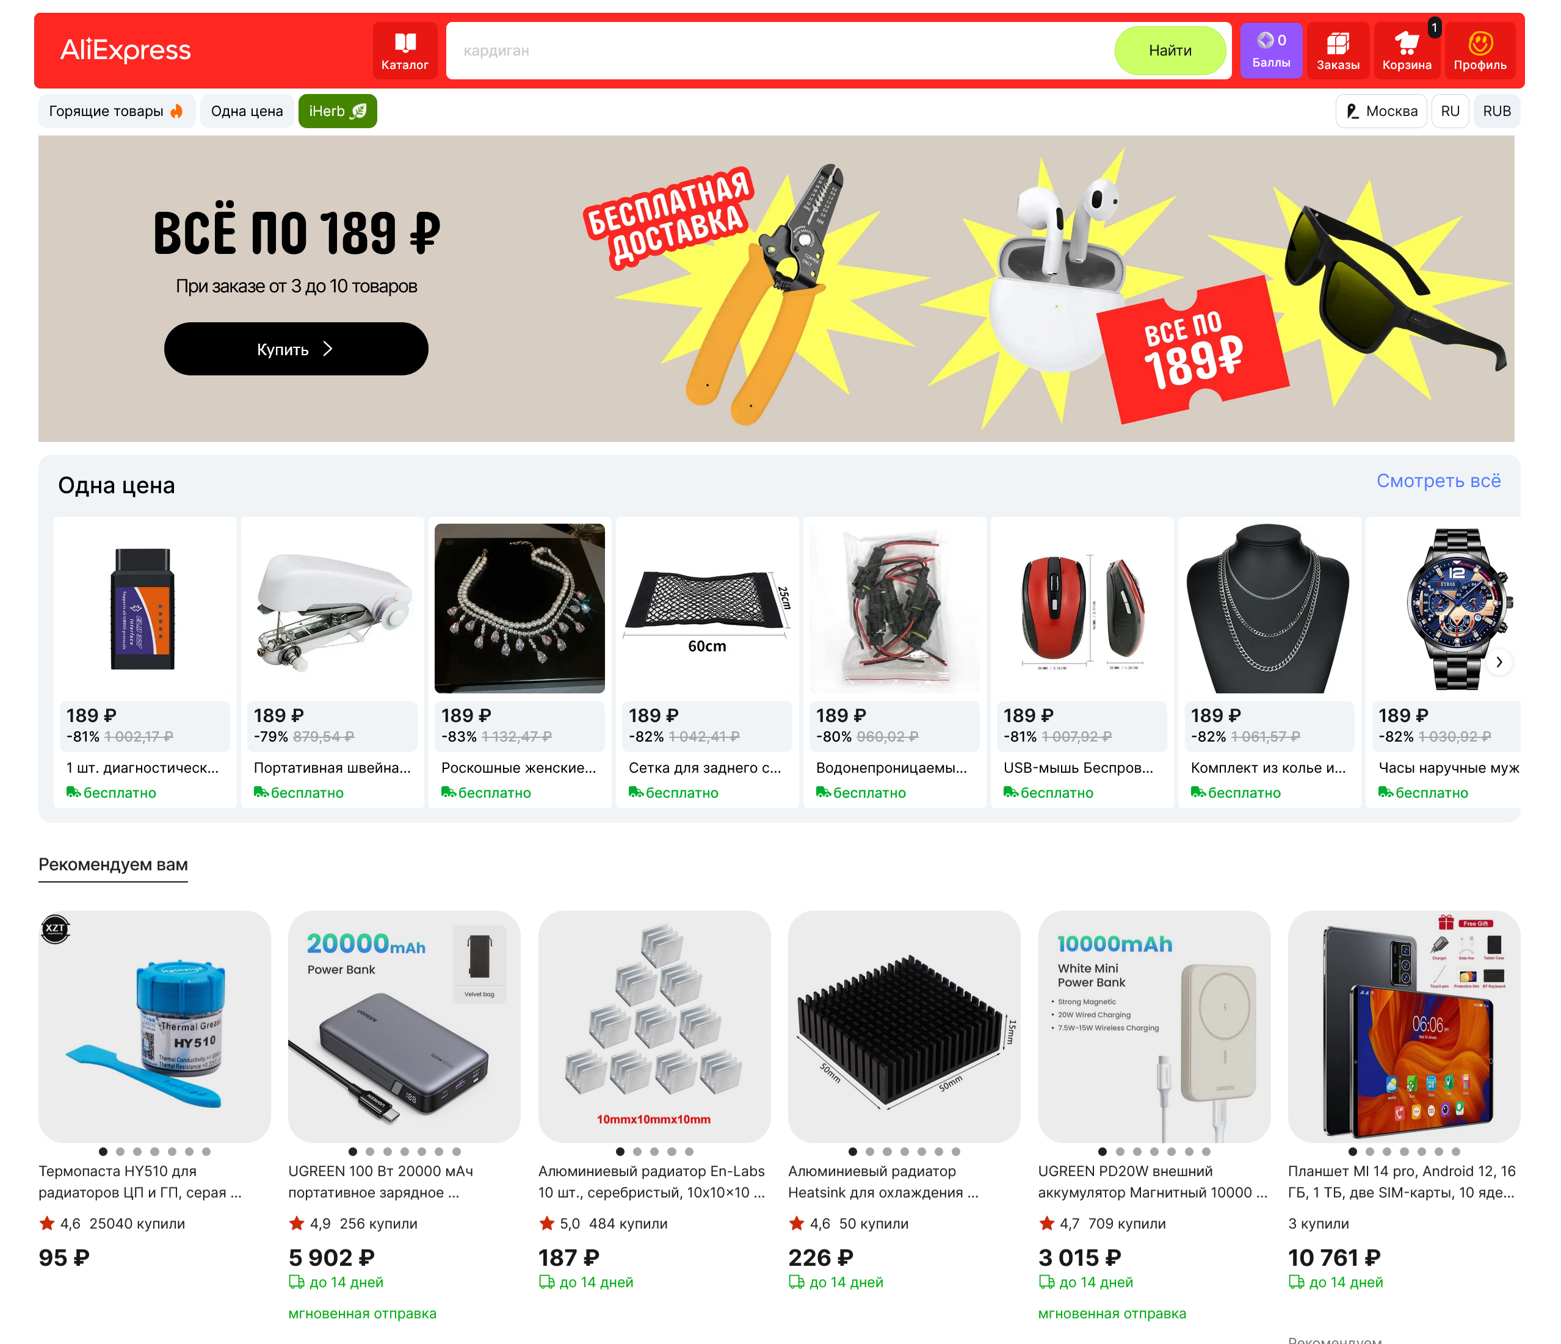This screenshot has height=1344, width=1561.
Task: Click the Купить banner button
Action: click(x=296, y=349)
